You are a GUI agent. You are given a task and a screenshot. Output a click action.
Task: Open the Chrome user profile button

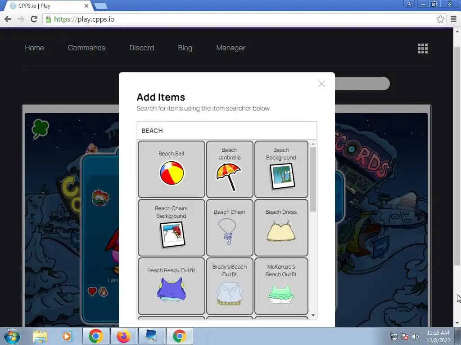click(409, 4)
